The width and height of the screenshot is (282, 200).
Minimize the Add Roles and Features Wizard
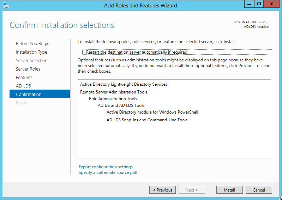pyautogui.click(x=249, y=4)
